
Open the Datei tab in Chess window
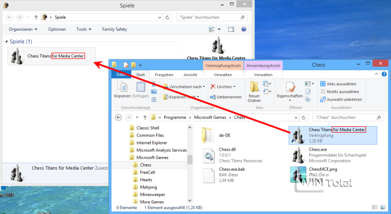121,75
